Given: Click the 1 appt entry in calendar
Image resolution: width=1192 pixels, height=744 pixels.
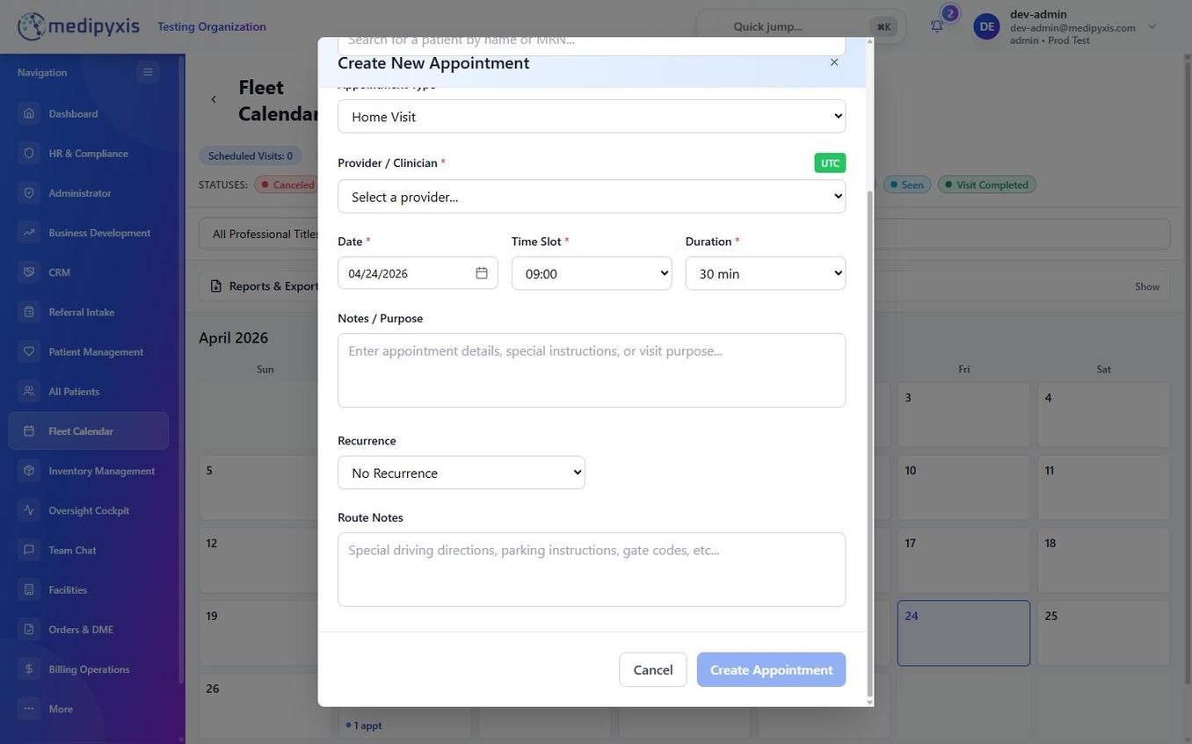Looking at the screenshot, I should (364, 726).
